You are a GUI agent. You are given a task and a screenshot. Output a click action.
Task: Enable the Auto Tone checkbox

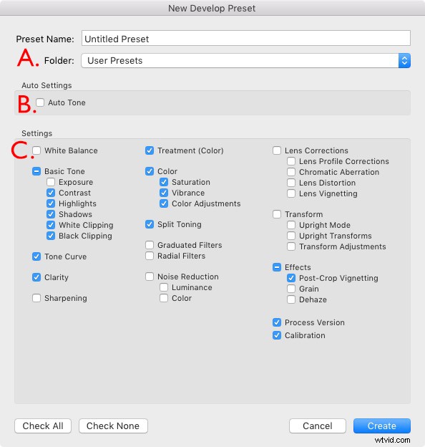40,102
